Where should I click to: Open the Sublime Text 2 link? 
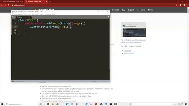129,53
